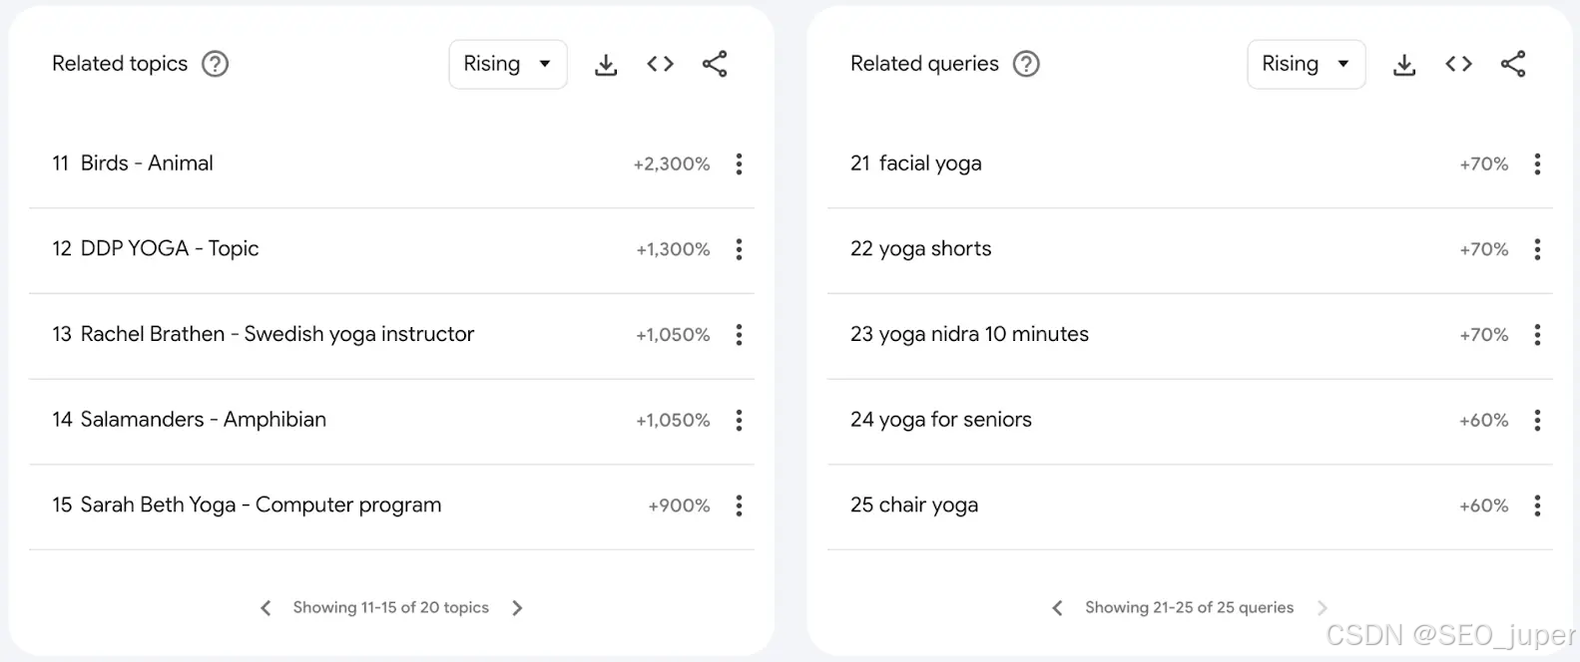
Task: Go to previous page of queries
Action: tap(1058, 608)
